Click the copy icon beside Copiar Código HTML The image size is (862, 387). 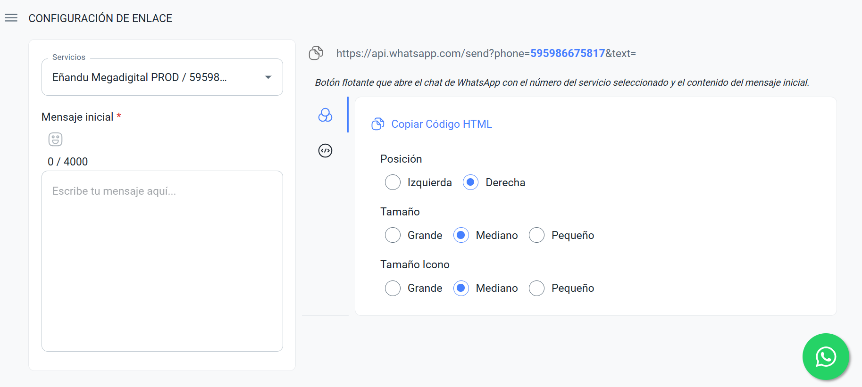click(x=377, y=124)
